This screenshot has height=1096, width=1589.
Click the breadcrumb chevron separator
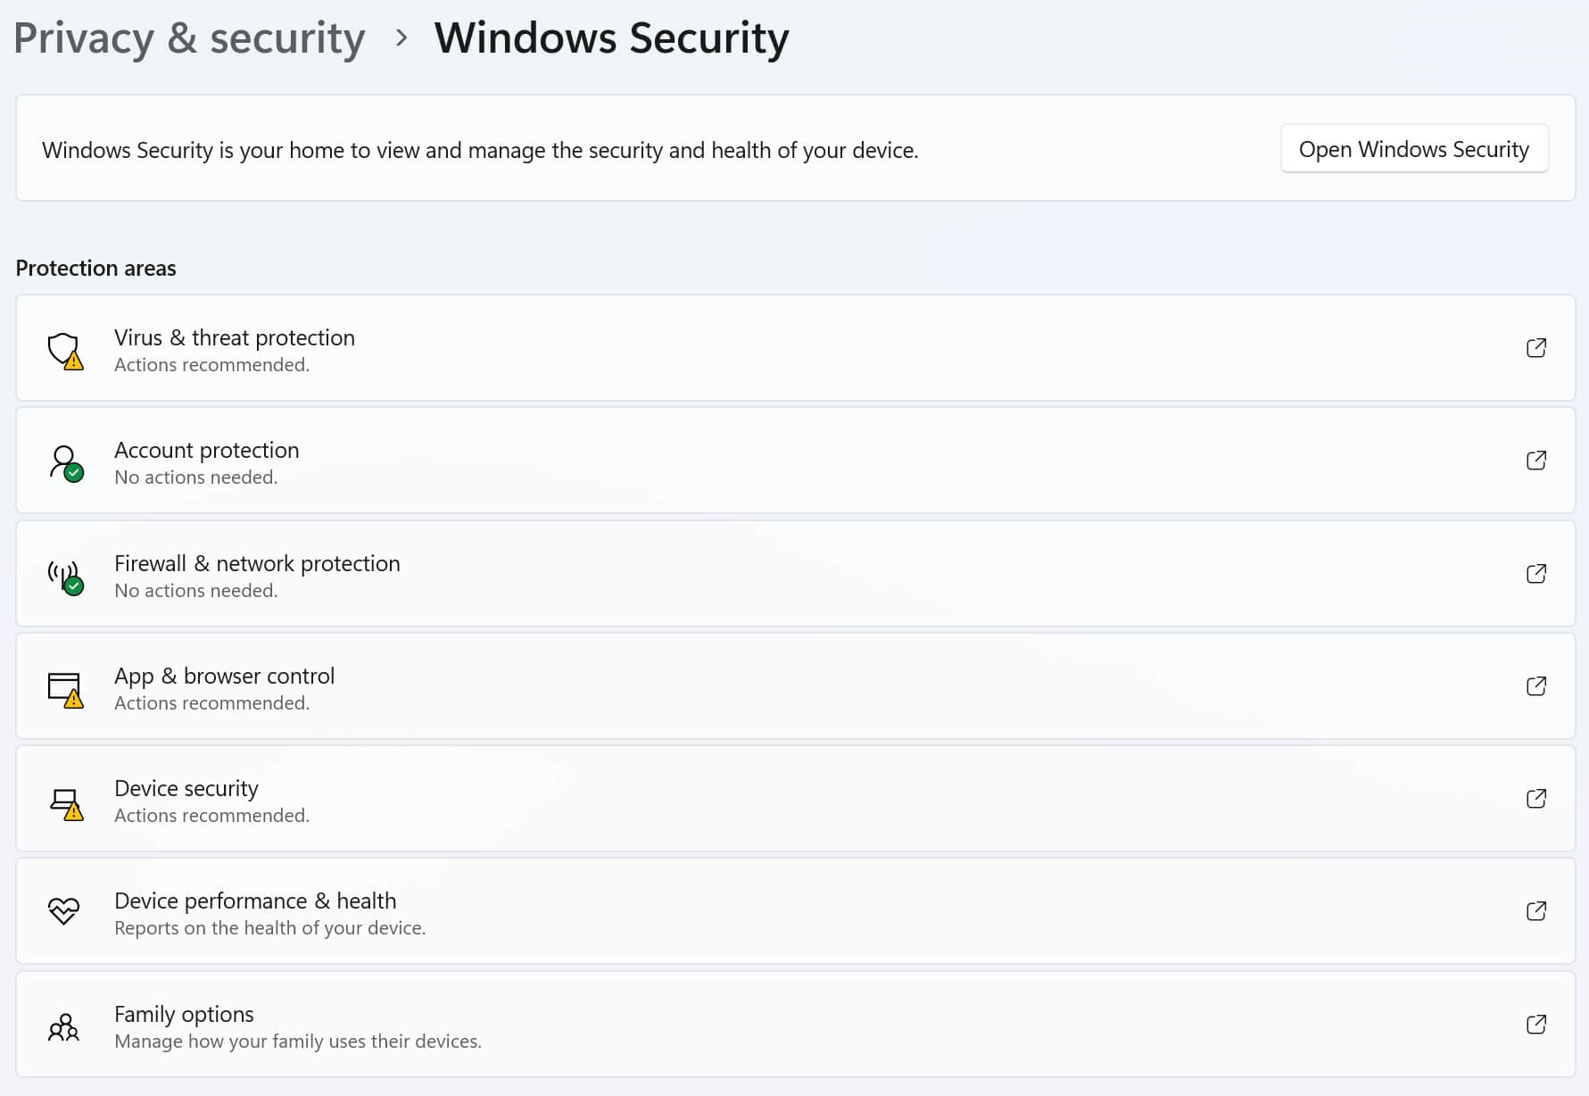401,37
